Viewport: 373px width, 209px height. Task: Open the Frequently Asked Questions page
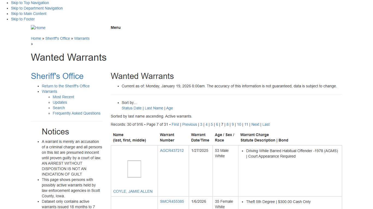click(76, 113)
